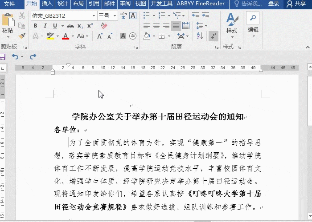This screenshot has width=312, height=222.
Task: Cut selection with the scissors icon
Action: [x=22, y=16]
